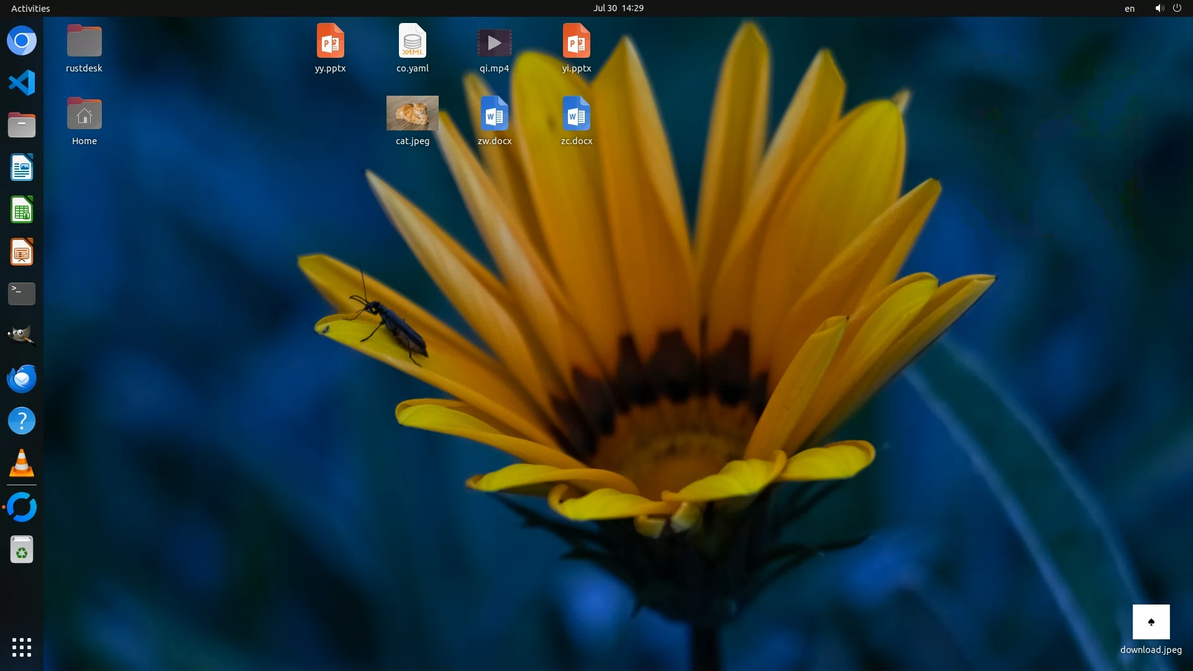Open Thunderbird mail client
The width and height of the screenshot is (1193, 671).
pos(22,378)
